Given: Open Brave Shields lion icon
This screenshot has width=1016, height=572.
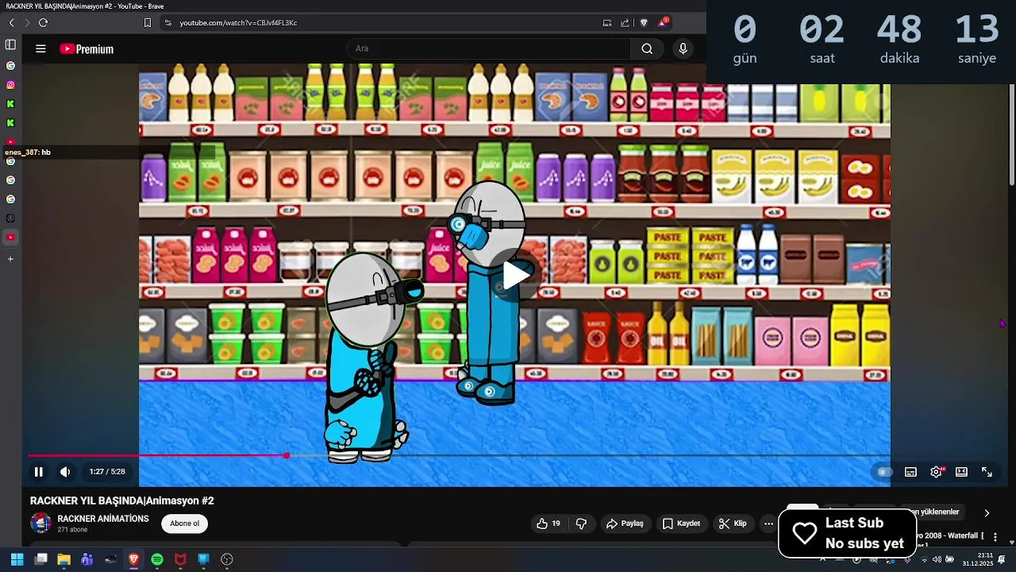Looking at the screenshot, I should tap(644, 23).
